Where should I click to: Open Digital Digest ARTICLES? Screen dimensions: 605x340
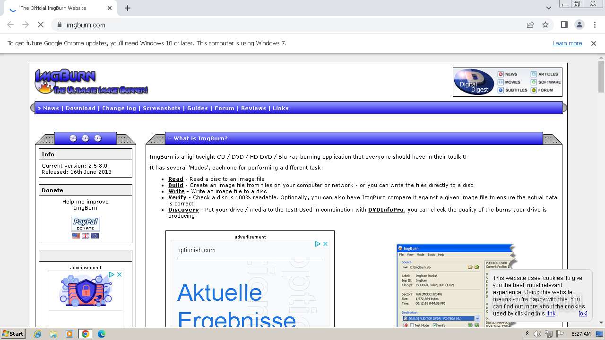click(x=544, y=74)
